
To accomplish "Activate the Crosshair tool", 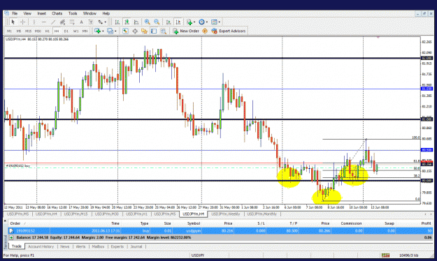I will 22,22.
